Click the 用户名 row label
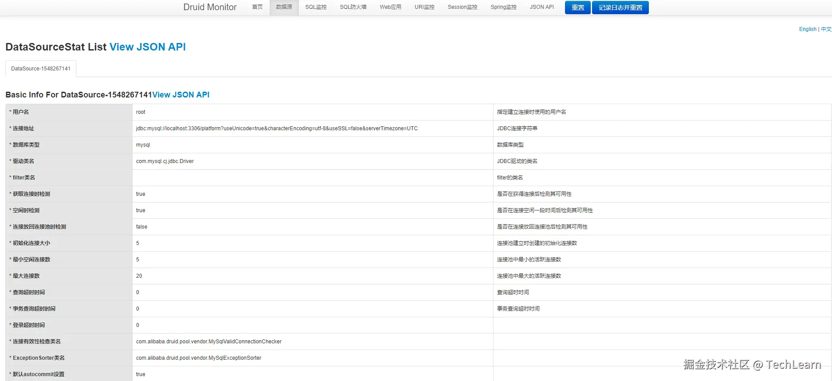This screenshot has height=381, width=832. click(x=20, y=112)
